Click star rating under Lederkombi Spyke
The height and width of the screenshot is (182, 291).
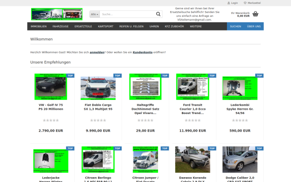click(240, 120)
